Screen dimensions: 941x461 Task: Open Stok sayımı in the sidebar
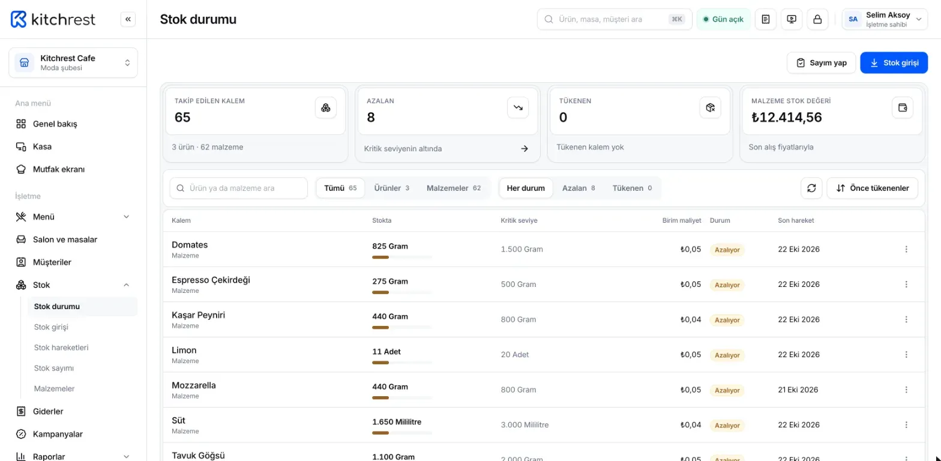[54, 368]
